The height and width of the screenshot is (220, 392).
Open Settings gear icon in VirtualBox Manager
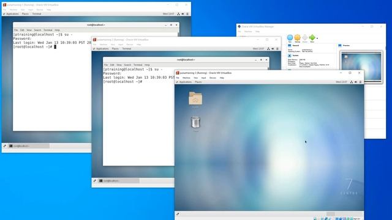[297, 38]
